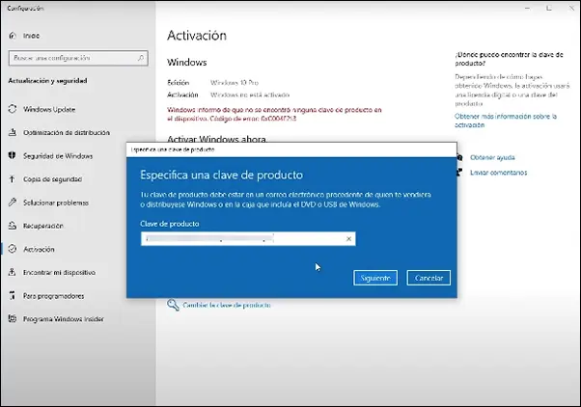Select Copia de seguridad in sidebar

click(53, 179)
